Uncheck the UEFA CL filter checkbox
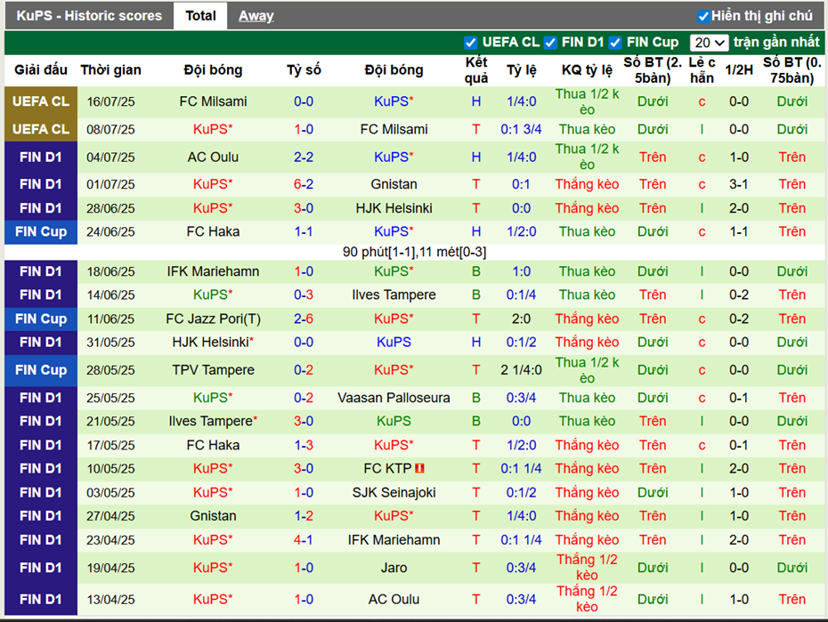The width and height of the screenshot is (828, 622). click(x=470, y=43)
